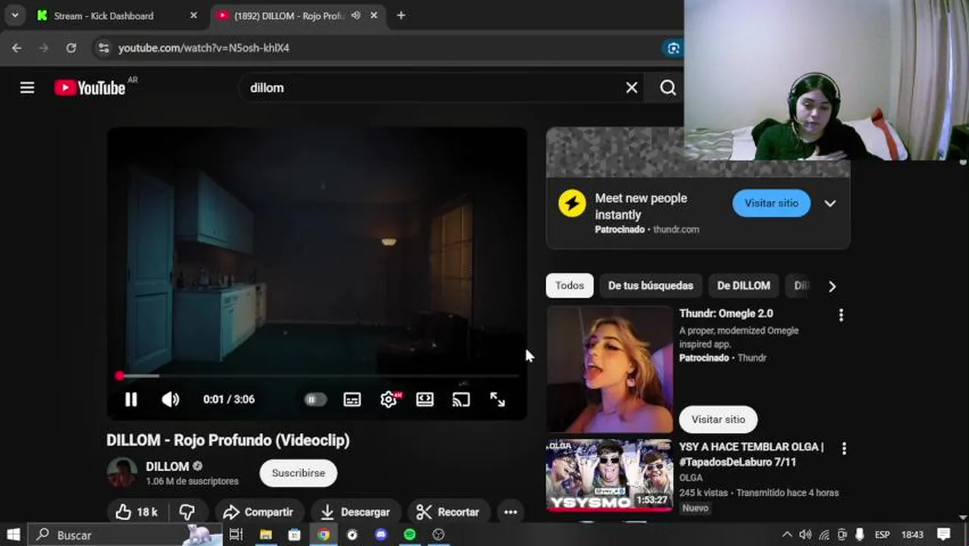This screenshot has width=969, height=546.
Task: Open options for Thundr: Omegle 2.0 ad
Action: point(841,315)
